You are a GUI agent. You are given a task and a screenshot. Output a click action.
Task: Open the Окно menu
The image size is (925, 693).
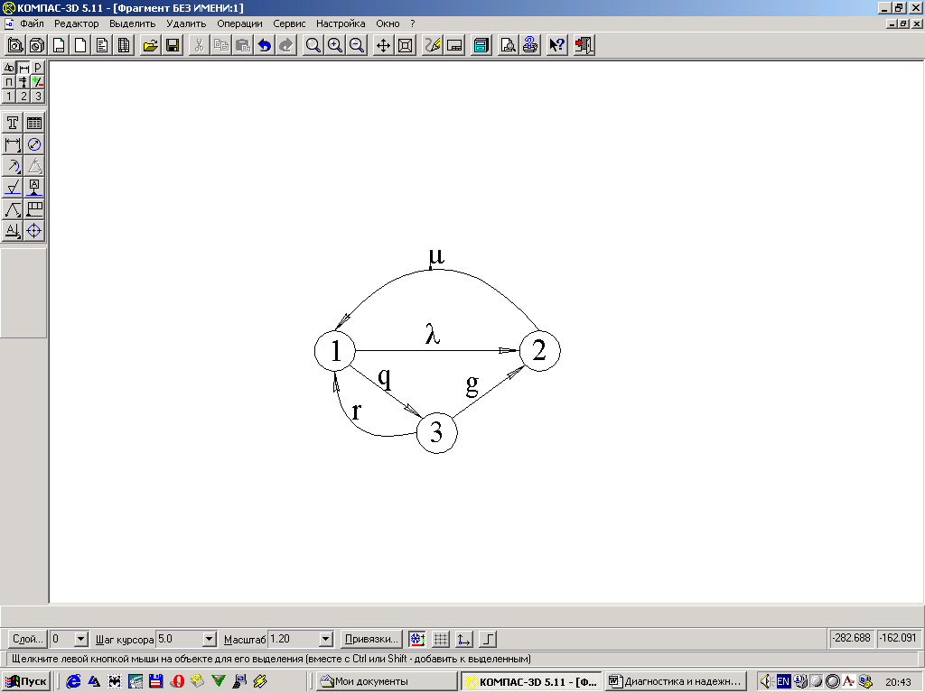(388, 23)
